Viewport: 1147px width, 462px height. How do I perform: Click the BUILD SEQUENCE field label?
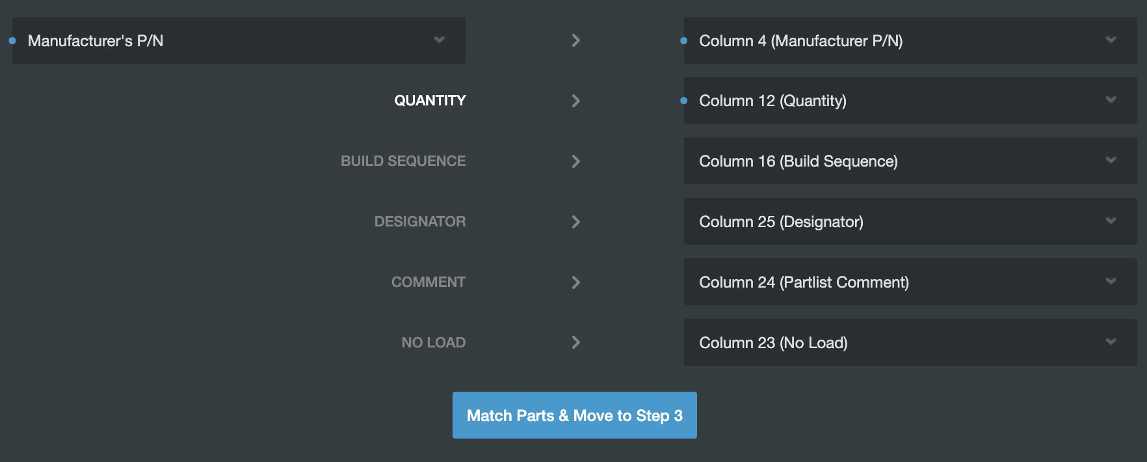point(403,161)
